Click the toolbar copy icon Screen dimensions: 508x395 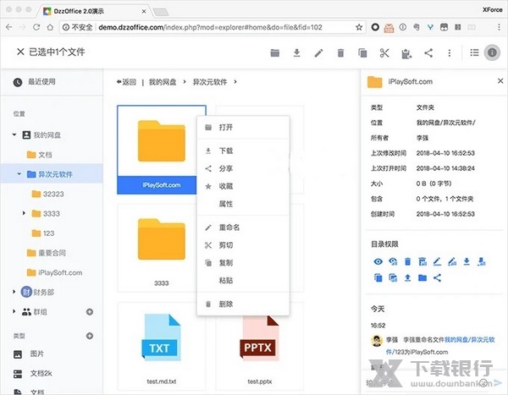pyautogui.click(x=362, y=52)
